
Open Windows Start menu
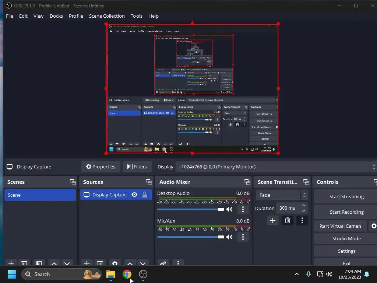click(x=12, y=274)
